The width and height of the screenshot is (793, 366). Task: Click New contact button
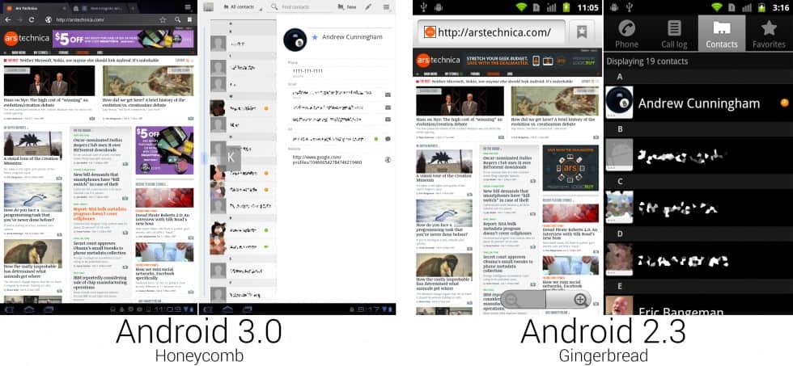346,6
